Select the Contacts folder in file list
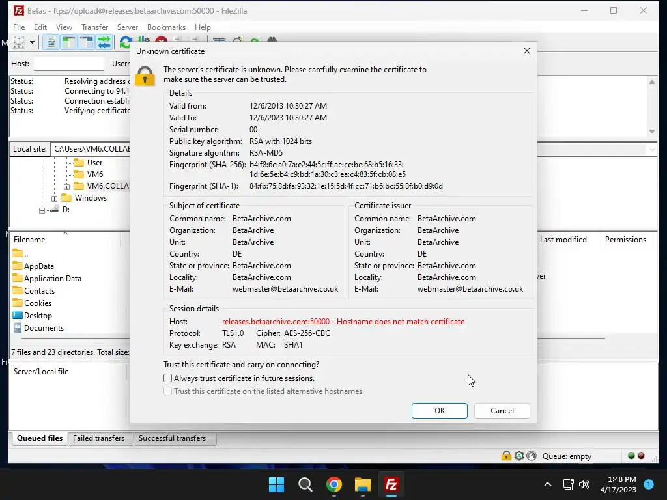 point(39,291)
